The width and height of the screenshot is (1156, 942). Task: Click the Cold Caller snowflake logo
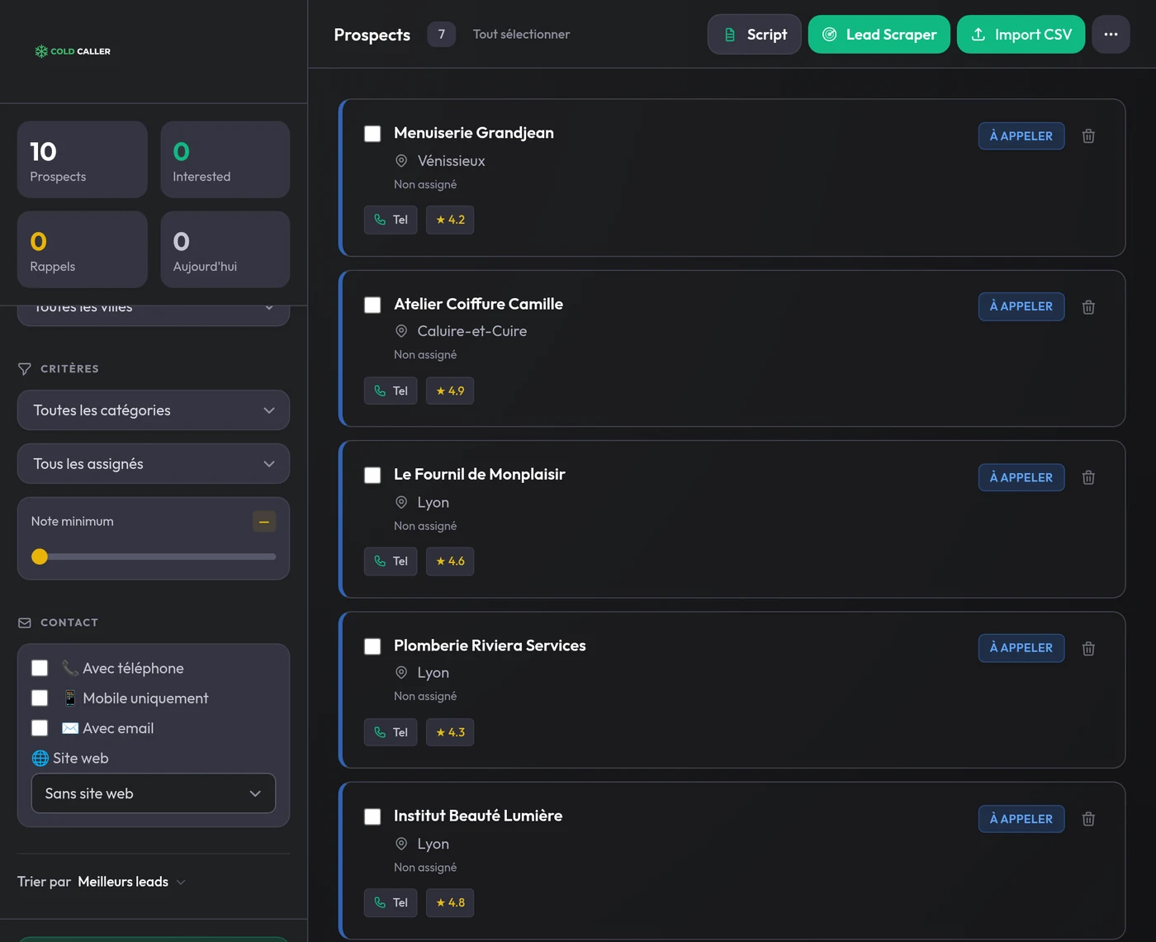click(41, 51)
